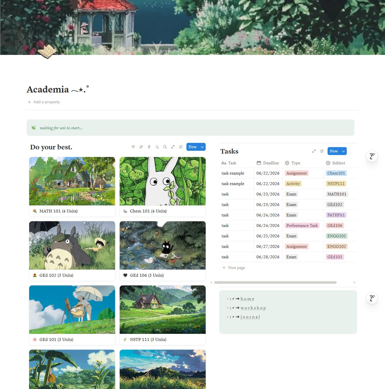Screen dimensions: 385x389
Task: Open dropdown arrow beside Tasks New button
Action: pos(344,151)
